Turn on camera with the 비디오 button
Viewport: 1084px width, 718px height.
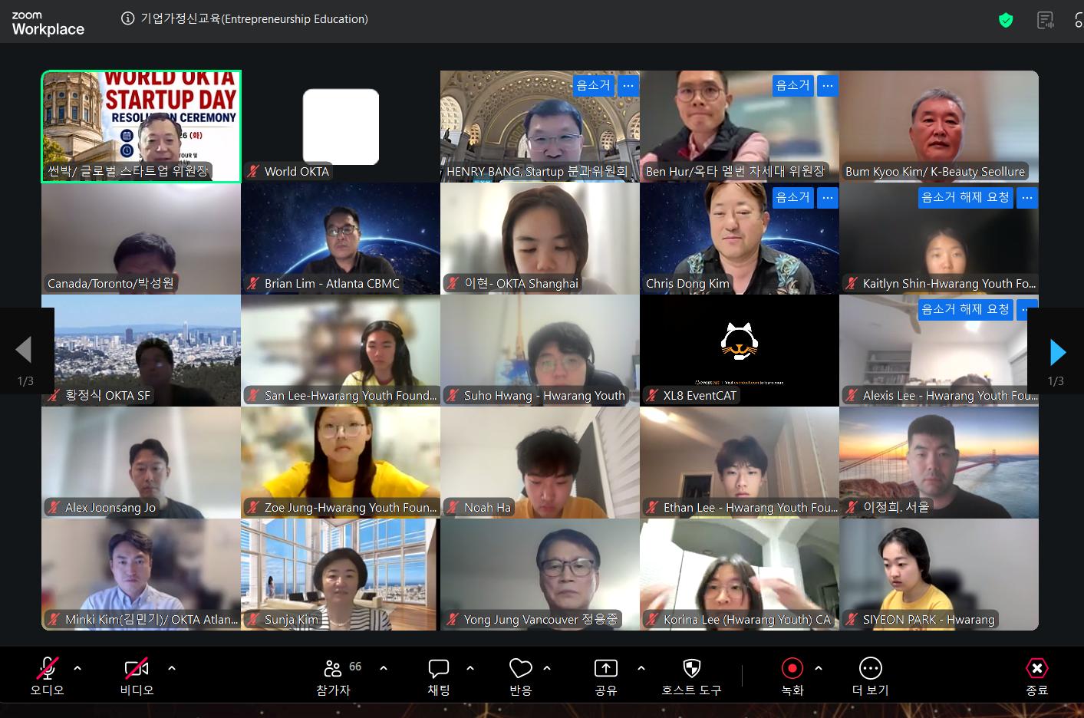[137, 676]
